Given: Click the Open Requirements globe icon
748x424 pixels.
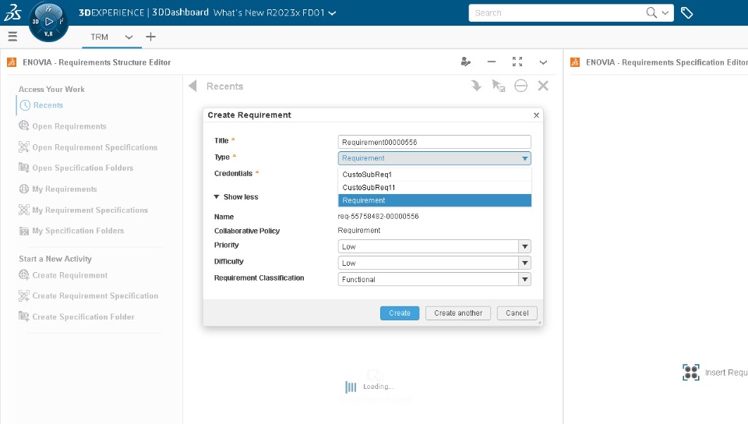Looking at the screenshot, I should click(x=24, y=125).
